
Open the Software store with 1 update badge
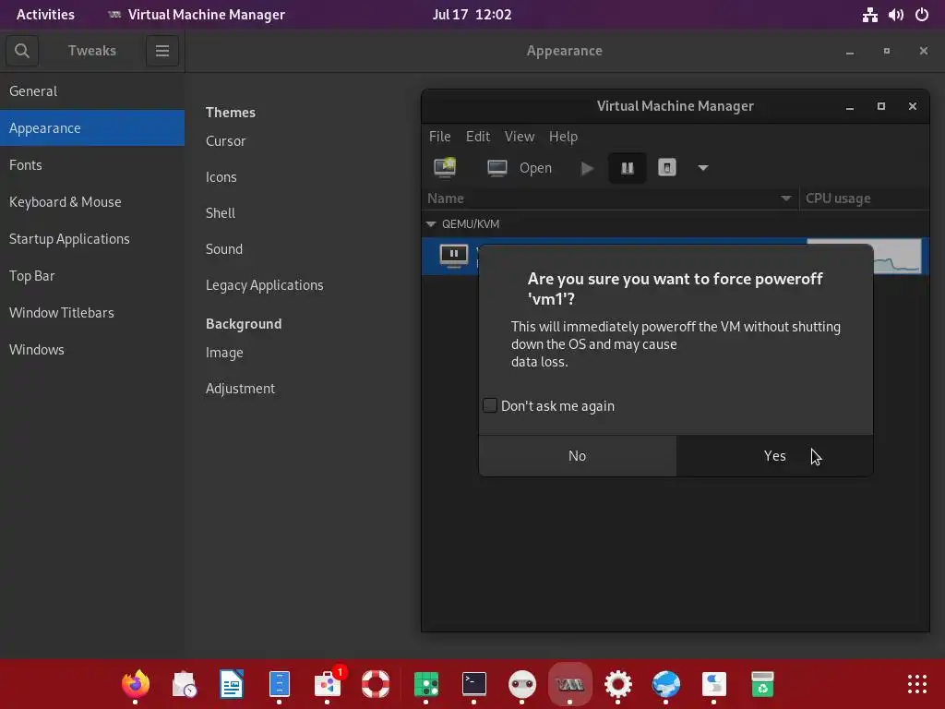pos(329,684)
